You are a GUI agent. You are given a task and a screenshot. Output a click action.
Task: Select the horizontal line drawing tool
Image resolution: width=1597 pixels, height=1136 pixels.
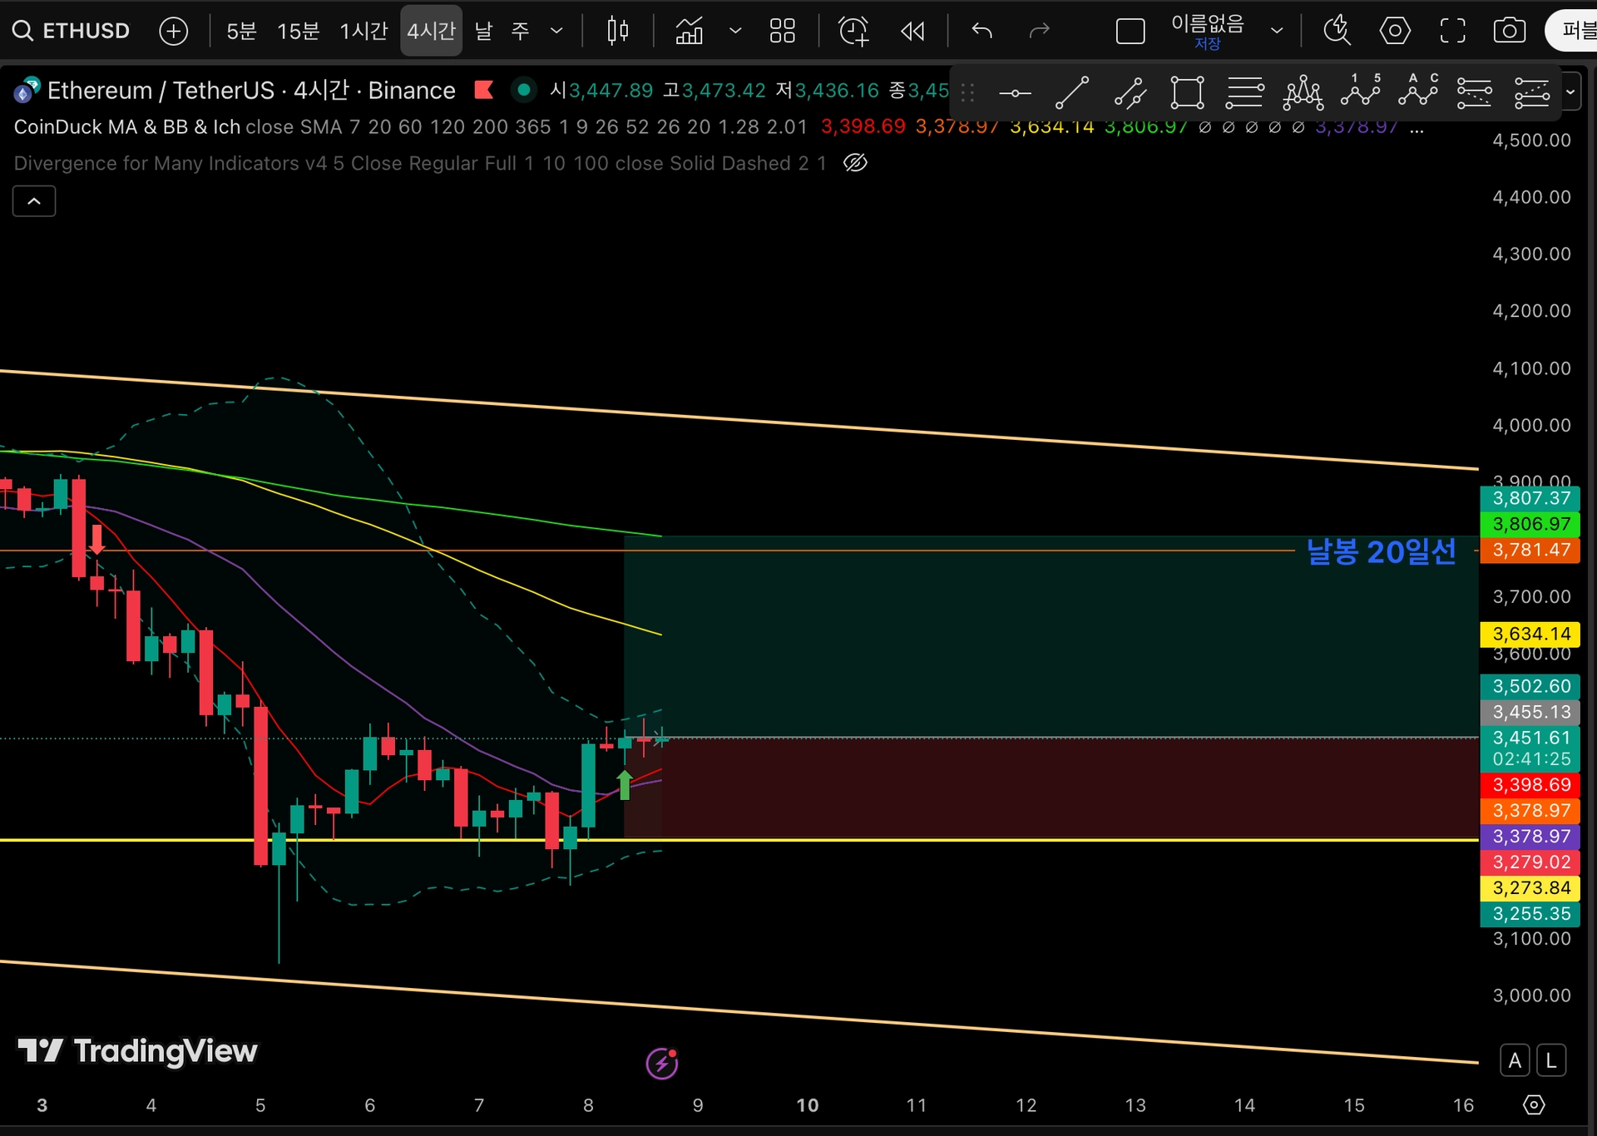point(1015,93)
